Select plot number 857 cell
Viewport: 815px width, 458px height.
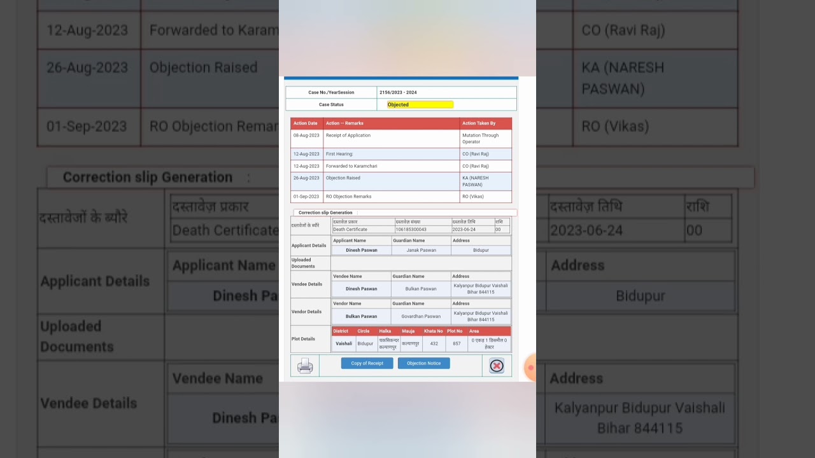[x=457, y=343]
